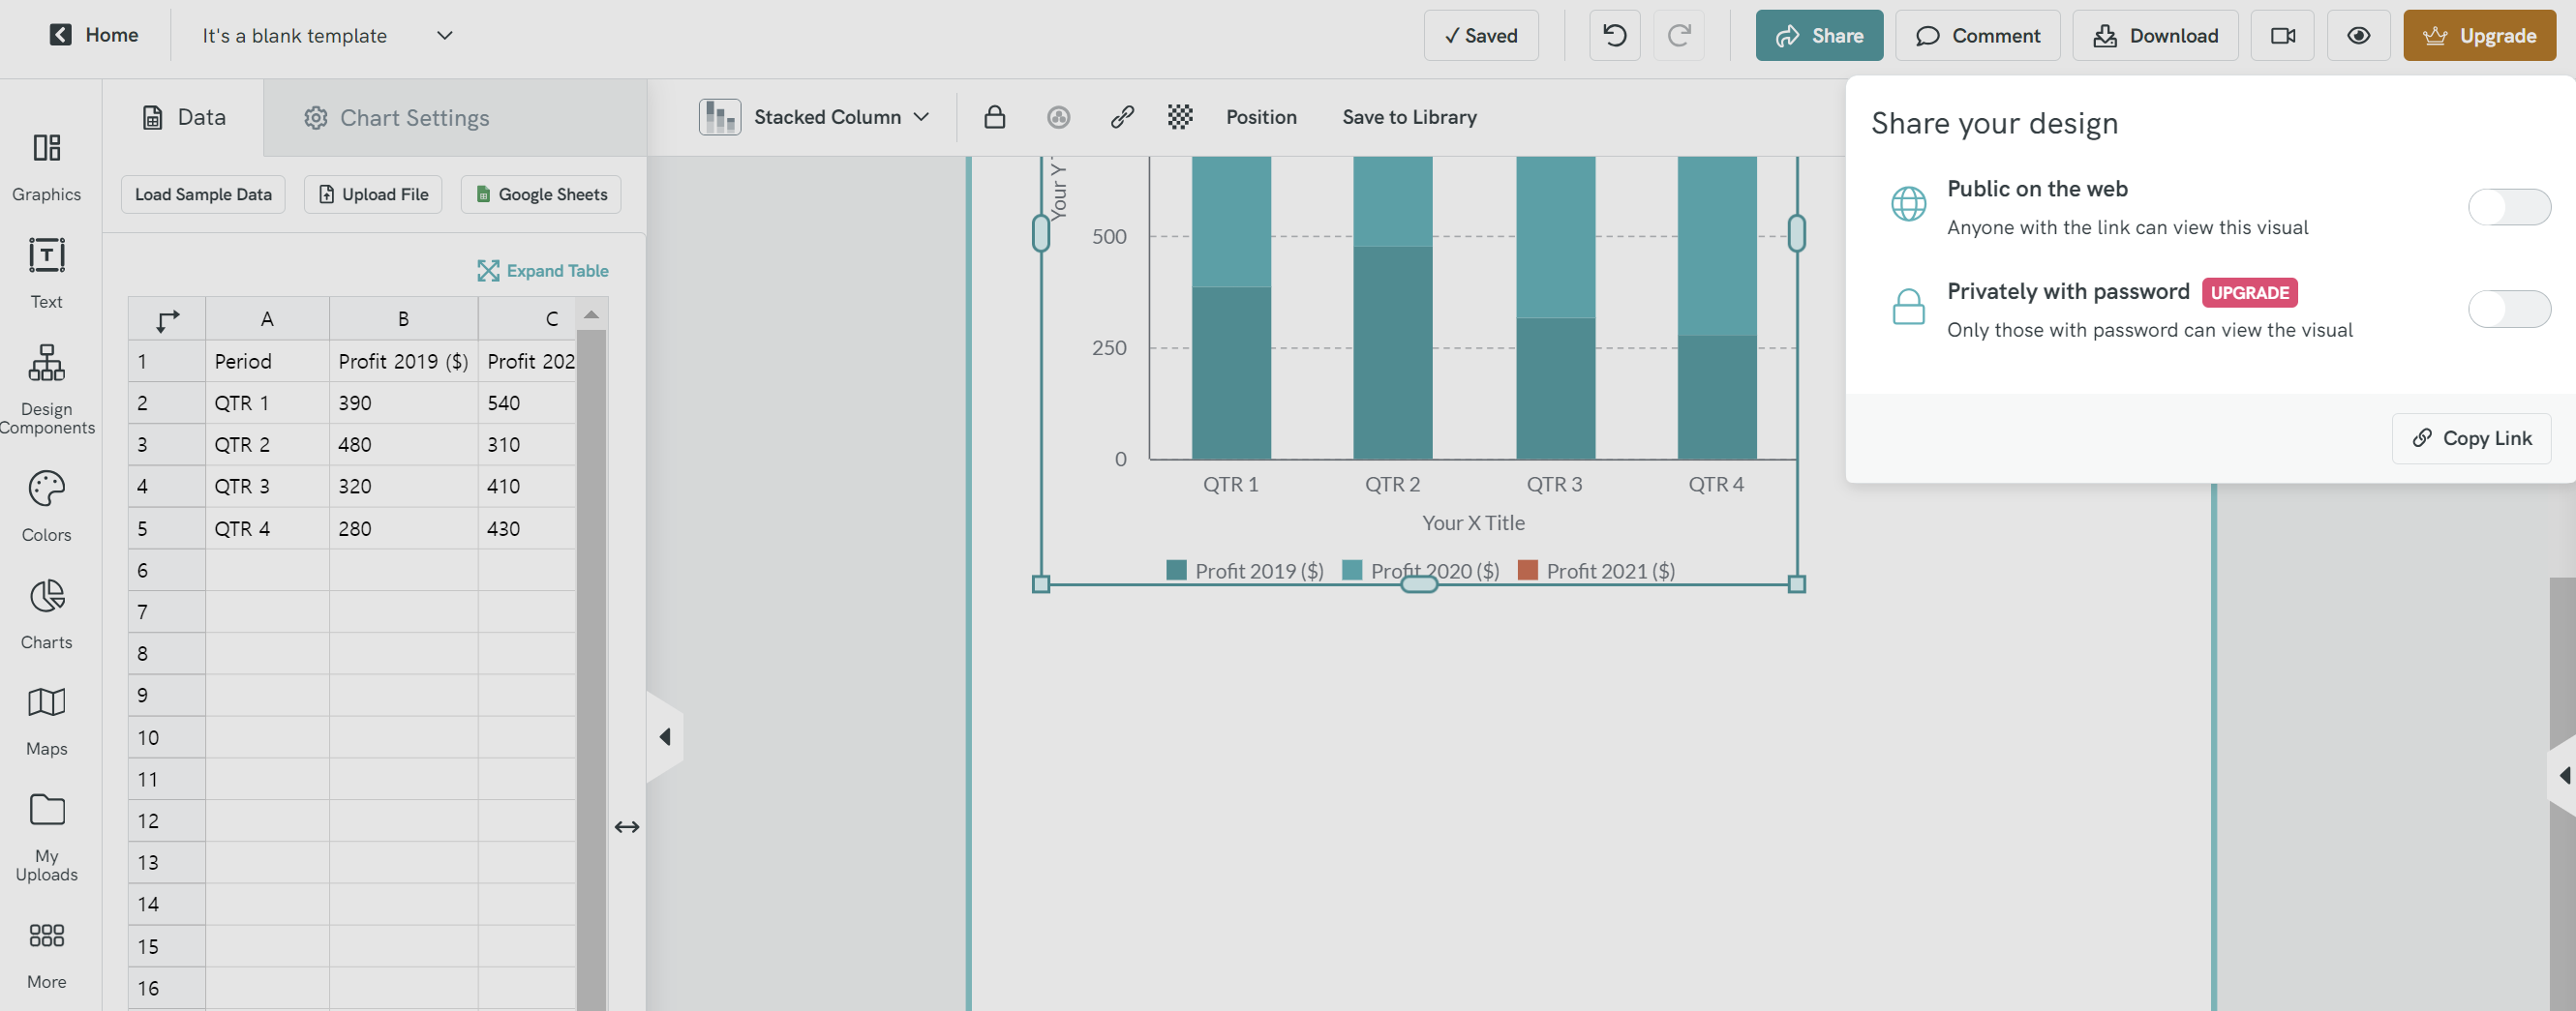Screen dimensions: 2576x1011
Task: Click the Saved status button
Action: [1480, 35]
